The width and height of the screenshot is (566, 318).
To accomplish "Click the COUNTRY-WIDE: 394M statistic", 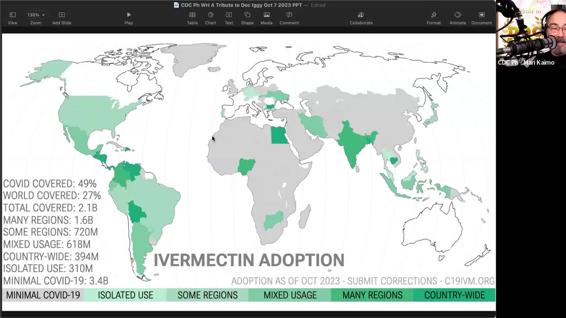I will pos(51,257).
